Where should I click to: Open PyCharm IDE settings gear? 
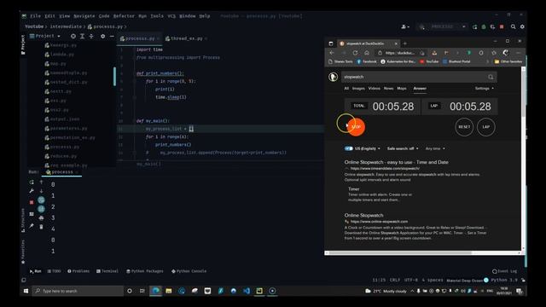pyautogui.click(x=522, y=26)
